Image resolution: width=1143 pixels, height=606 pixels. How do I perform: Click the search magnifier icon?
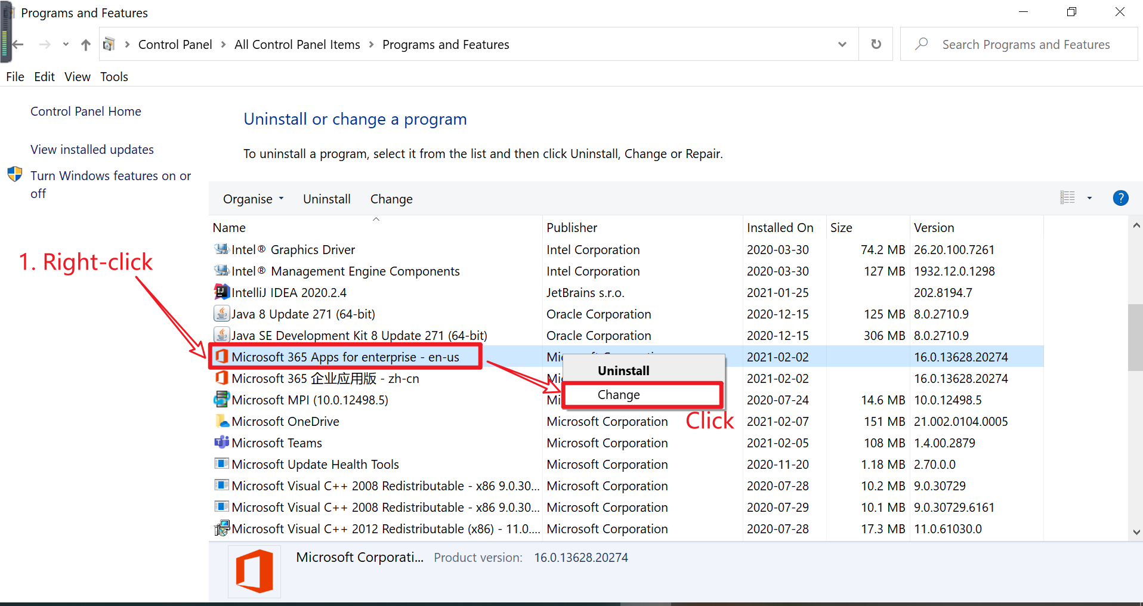[x=922, y=44]
